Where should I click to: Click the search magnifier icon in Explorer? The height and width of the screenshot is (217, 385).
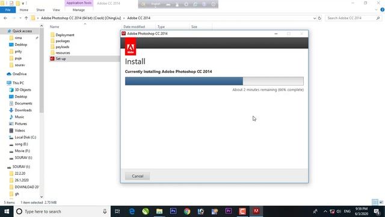(x=378, y=18)
